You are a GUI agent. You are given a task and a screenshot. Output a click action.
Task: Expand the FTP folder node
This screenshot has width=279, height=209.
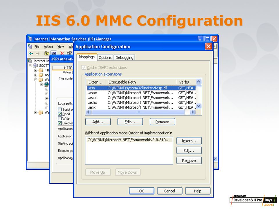[x=35, y=70]
